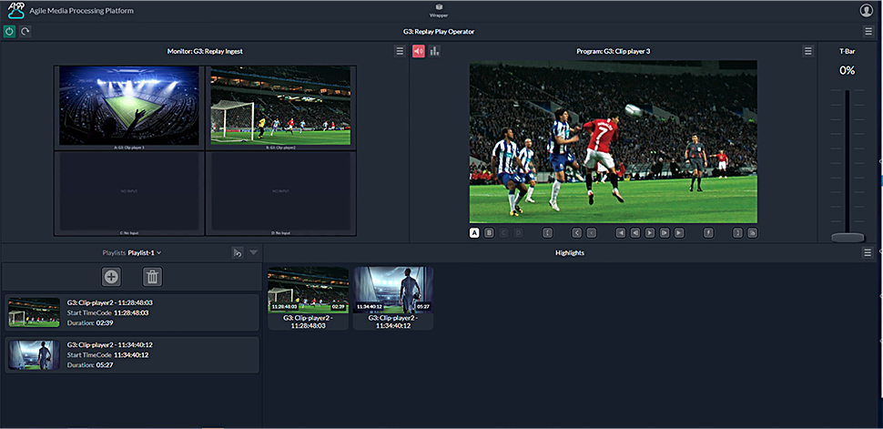Show the audio level meters icon
This screenshot has width=883, height=429.
pyautogui.click(x=434, y=51)
